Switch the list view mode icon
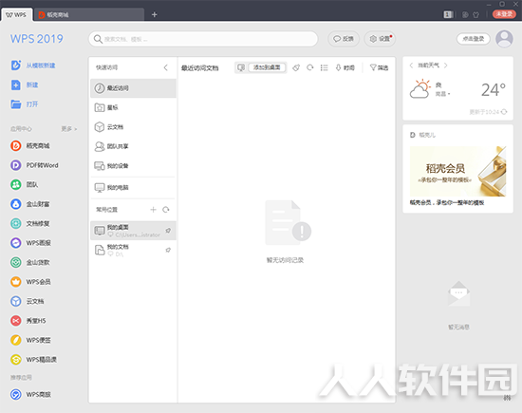 click(x=324, y=67)
